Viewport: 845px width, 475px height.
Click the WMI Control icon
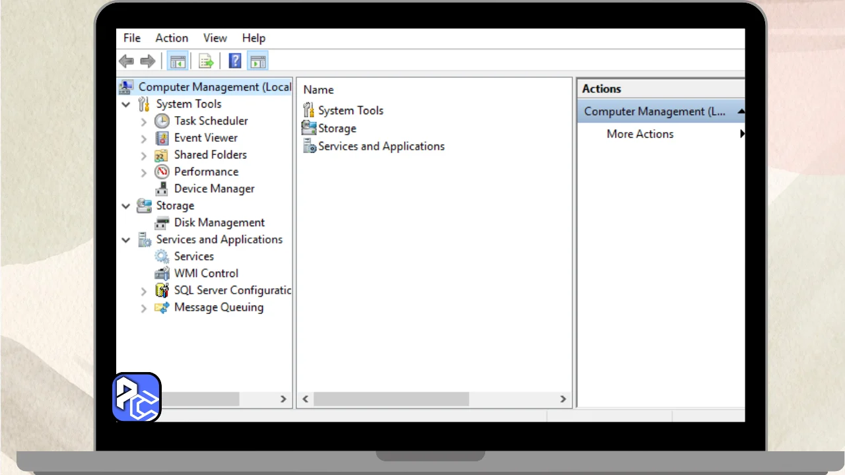[x=162, y=273]
